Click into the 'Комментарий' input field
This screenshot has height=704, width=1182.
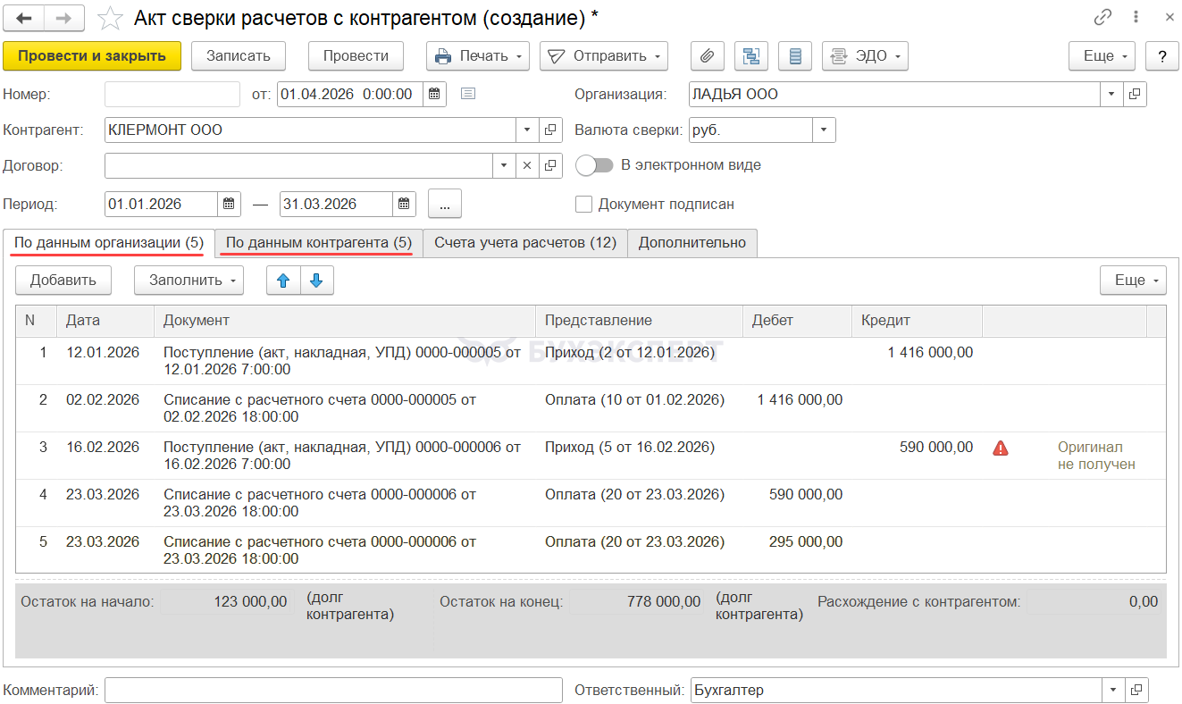click(333, 691)
